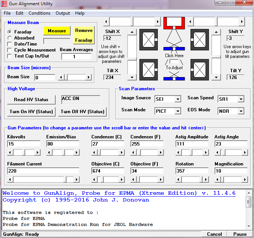This screenshot has height=238, width=254.
Task: Open the EOS Mode dropdown
Action: (x=240, y=111)
